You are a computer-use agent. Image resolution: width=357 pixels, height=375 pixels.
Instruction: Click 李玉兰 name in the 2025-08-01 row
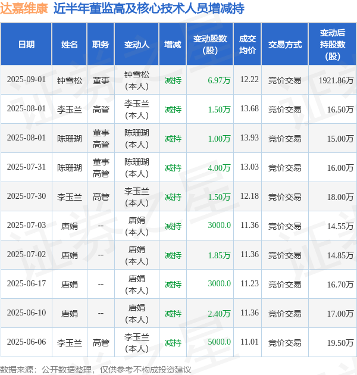70,110
